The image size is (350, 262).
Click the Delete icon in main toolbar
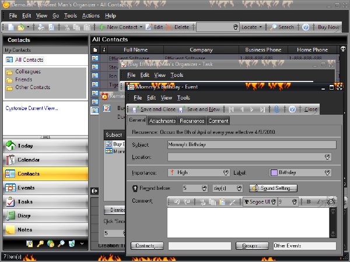pos(169,27)
